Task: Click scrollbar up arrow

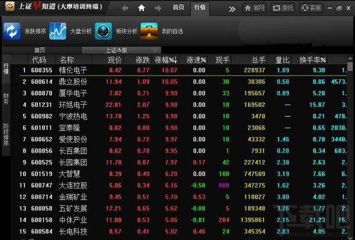Action: tap(350, 59)
